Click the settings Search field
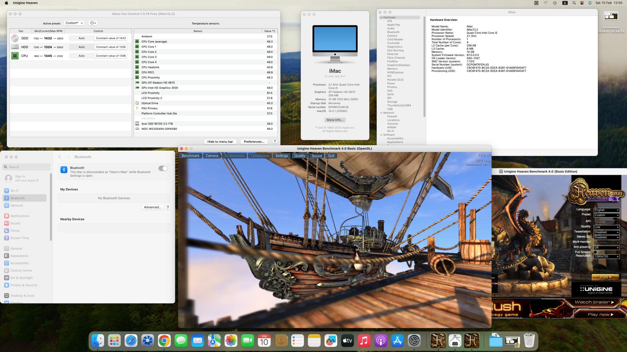Image resolution: width=627 pixels, height=352 pixels. coord(27,167)
